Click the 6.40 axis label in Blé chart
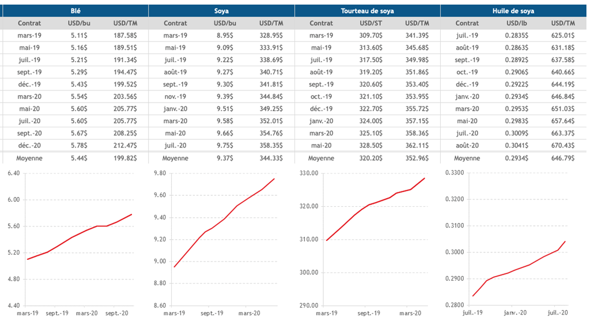This screenshot has height=329, width=590. (x=13, y=173)
